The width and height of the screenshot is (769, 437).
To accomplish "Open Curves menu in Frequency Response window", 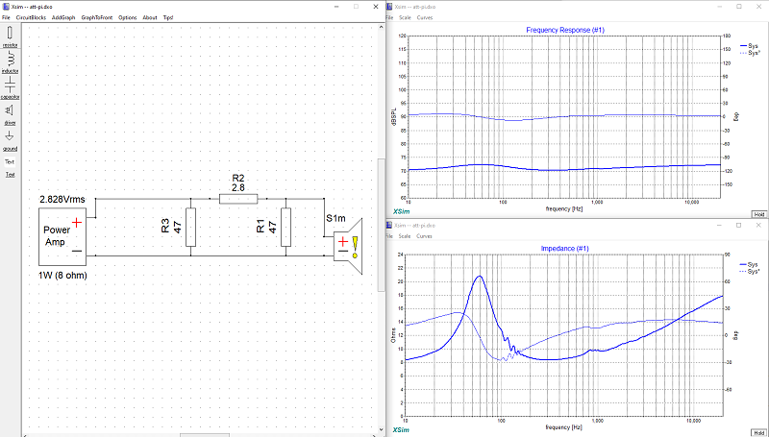I will (424, 17).
